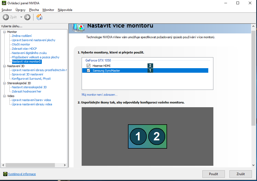
Task: Go to the Home page icon
Action: click(x=39, y=17)
